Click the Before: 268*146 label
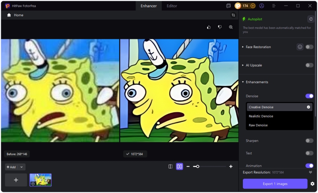318x193 pixels. click(x=17, y=154)
